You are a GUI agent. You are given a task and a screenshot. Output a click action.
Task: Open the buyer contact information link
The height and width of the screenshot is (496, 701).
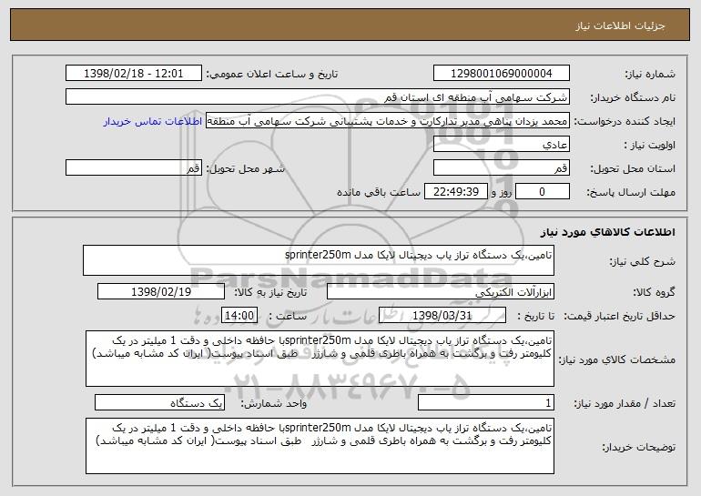(153, 122)
